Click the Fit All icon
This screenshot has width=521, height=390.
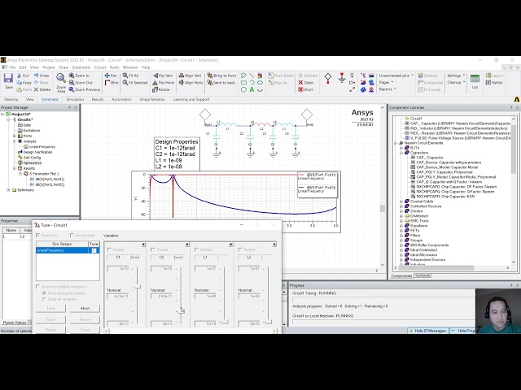(125, 76)
